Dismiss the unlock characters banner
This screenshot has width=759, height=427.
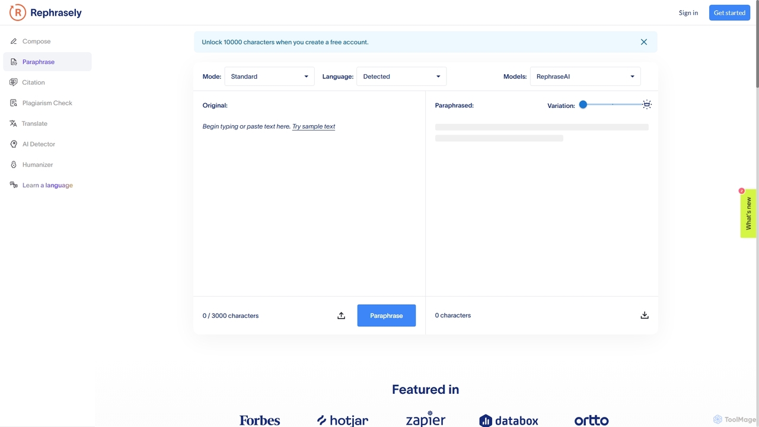(644, 42)
